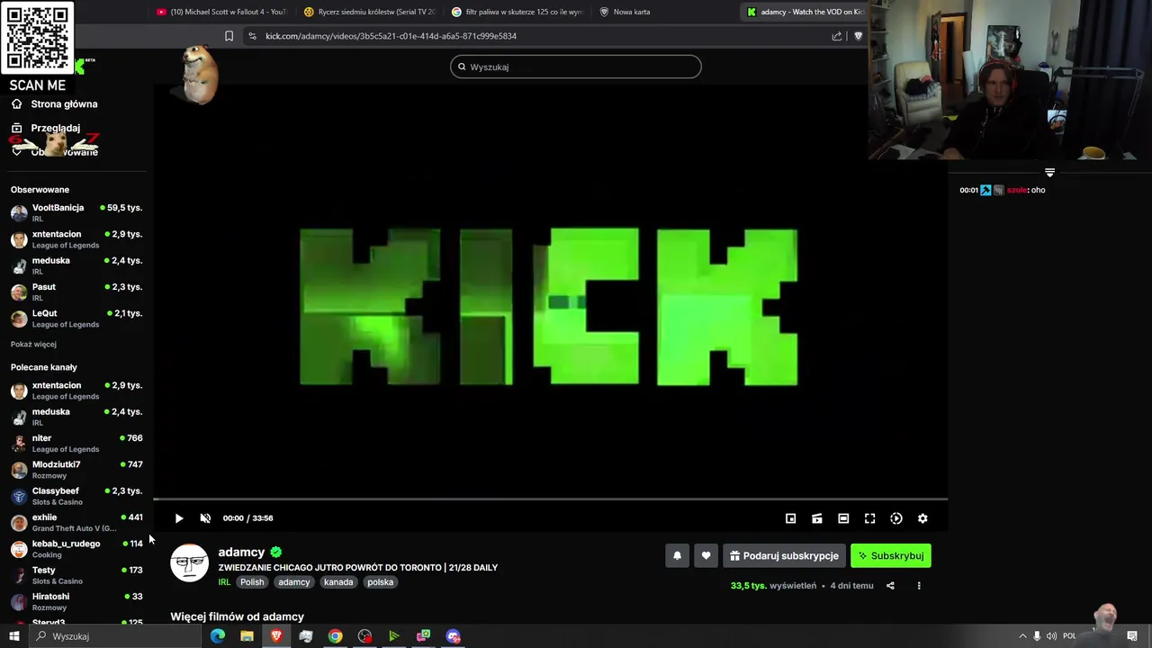Open Classybeef recommended channel
This screenshot has height=648, width=1152.
pyautogui.click(x=76, y=496)
